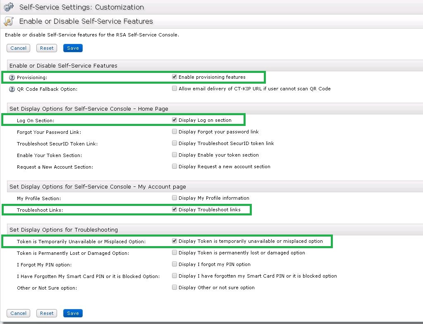Click the bottom Reset button
The height and width of the screenshot is (324, 423).
click(46, 313)
